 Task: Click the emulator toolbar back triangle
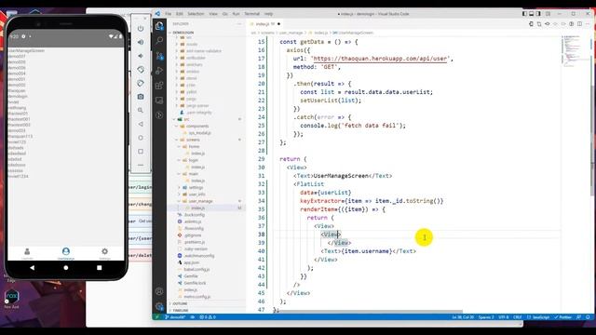pyautogui.click(x=141, y=124)
